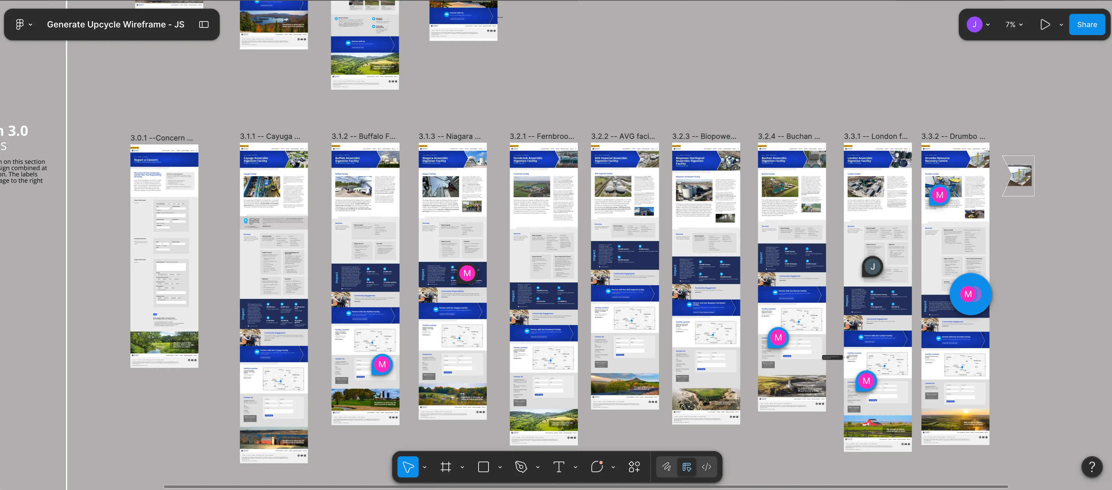1112x490 pixels.
Task: Expand the shape tools options arrow
Action: coord(500,467)
